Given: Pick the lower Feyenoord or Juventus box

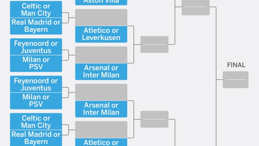Looking at the screenshot, I should pyautogui.click(x=36, y=84).
